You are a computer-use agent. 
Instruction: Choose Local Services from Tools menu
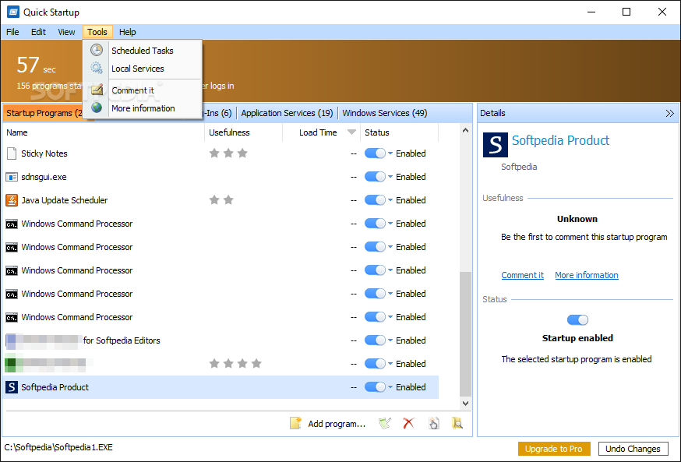click(x=142, y=69)
